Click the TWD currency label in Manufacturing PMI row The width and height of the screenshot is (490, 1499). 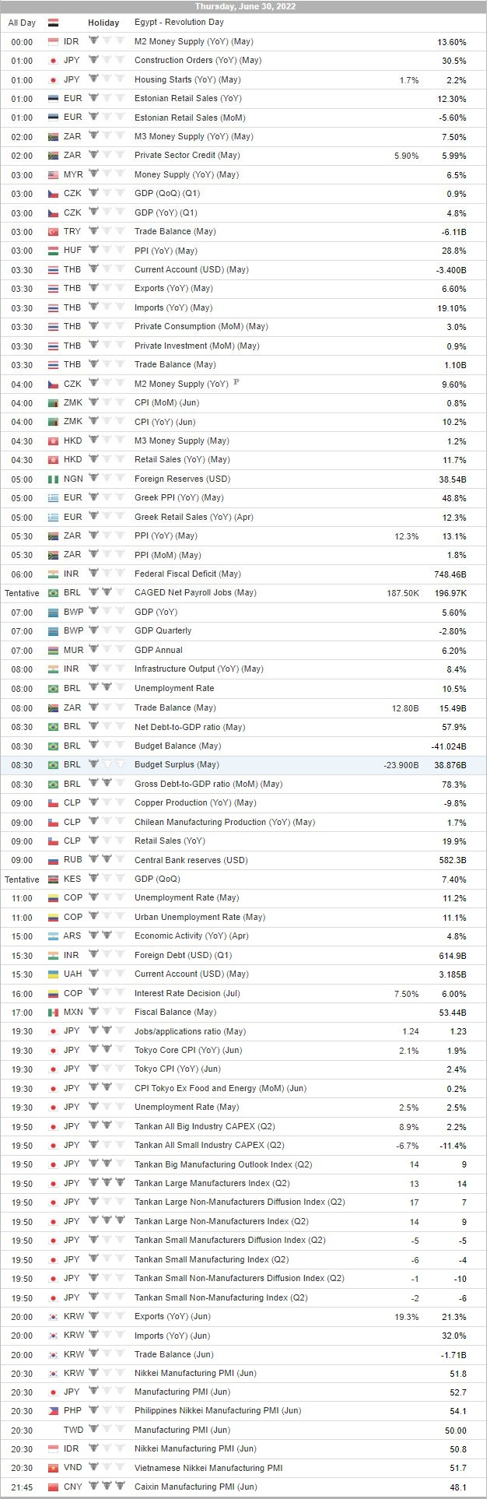[72, 1431]
